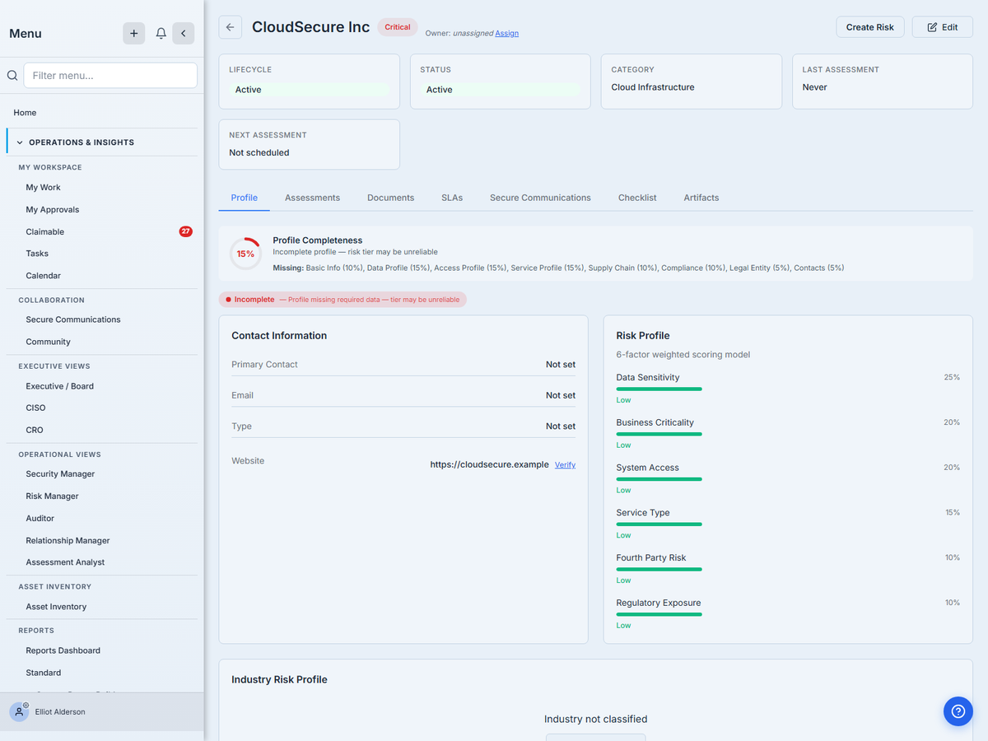
Task: Open the Risk Manager view in the sidebar
Action: pos(52,496)
